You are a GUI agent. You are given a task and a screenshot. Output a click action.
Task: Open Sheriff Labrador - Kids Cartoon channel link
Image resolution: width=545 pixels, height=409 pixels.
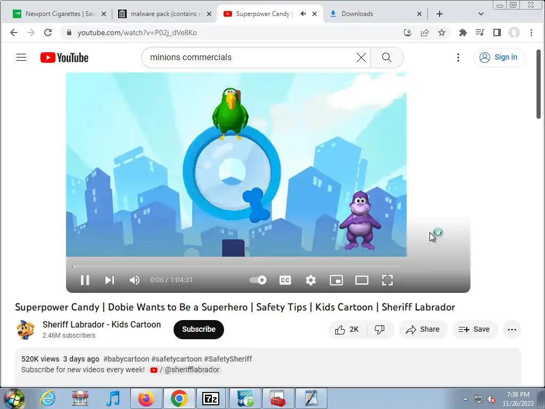(102, 324)
